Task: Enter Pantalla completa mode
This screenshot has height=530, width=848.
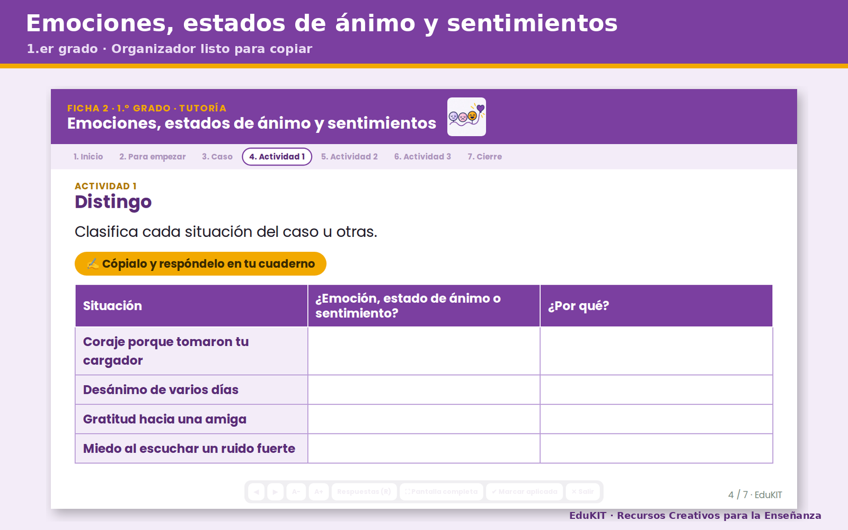Action: [441, 492]
